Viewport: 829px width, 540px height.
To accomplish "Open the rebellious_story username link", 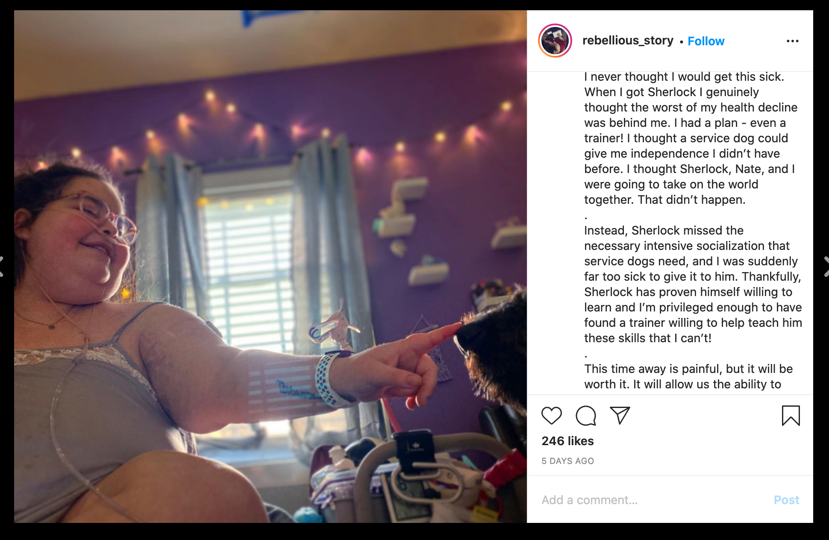I will [628, 41].
